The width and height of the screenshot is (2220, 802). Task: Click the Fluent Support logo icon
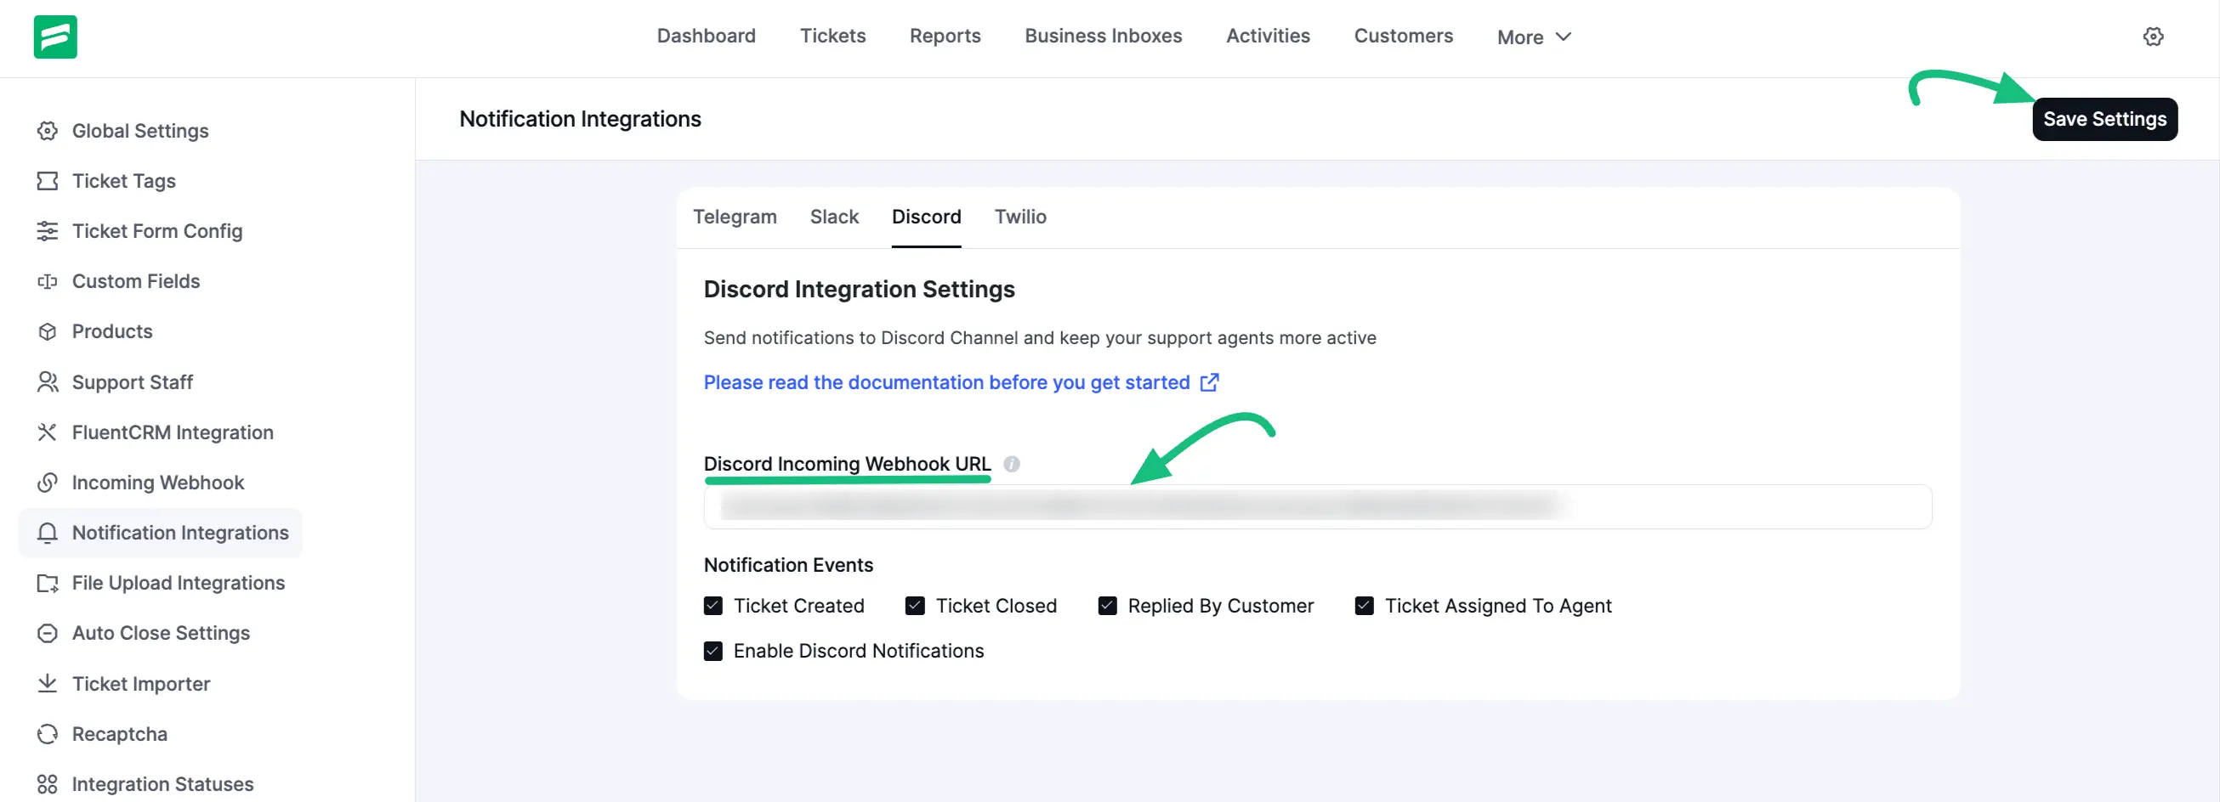pyautogui.click(x=54, y=37)
